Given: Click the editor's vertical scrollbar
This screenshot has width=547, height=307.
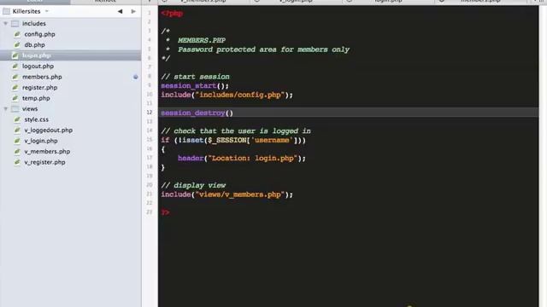Looking at the screenshot, I should point(543,156).
